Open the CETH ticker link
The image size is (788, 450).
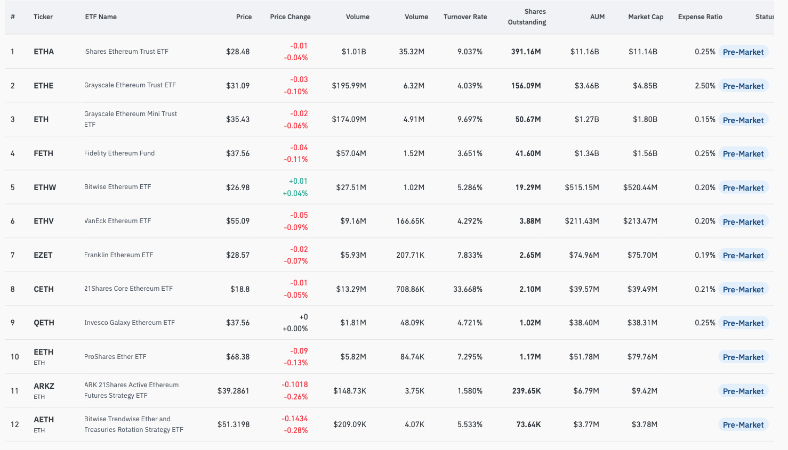(44, 289)
